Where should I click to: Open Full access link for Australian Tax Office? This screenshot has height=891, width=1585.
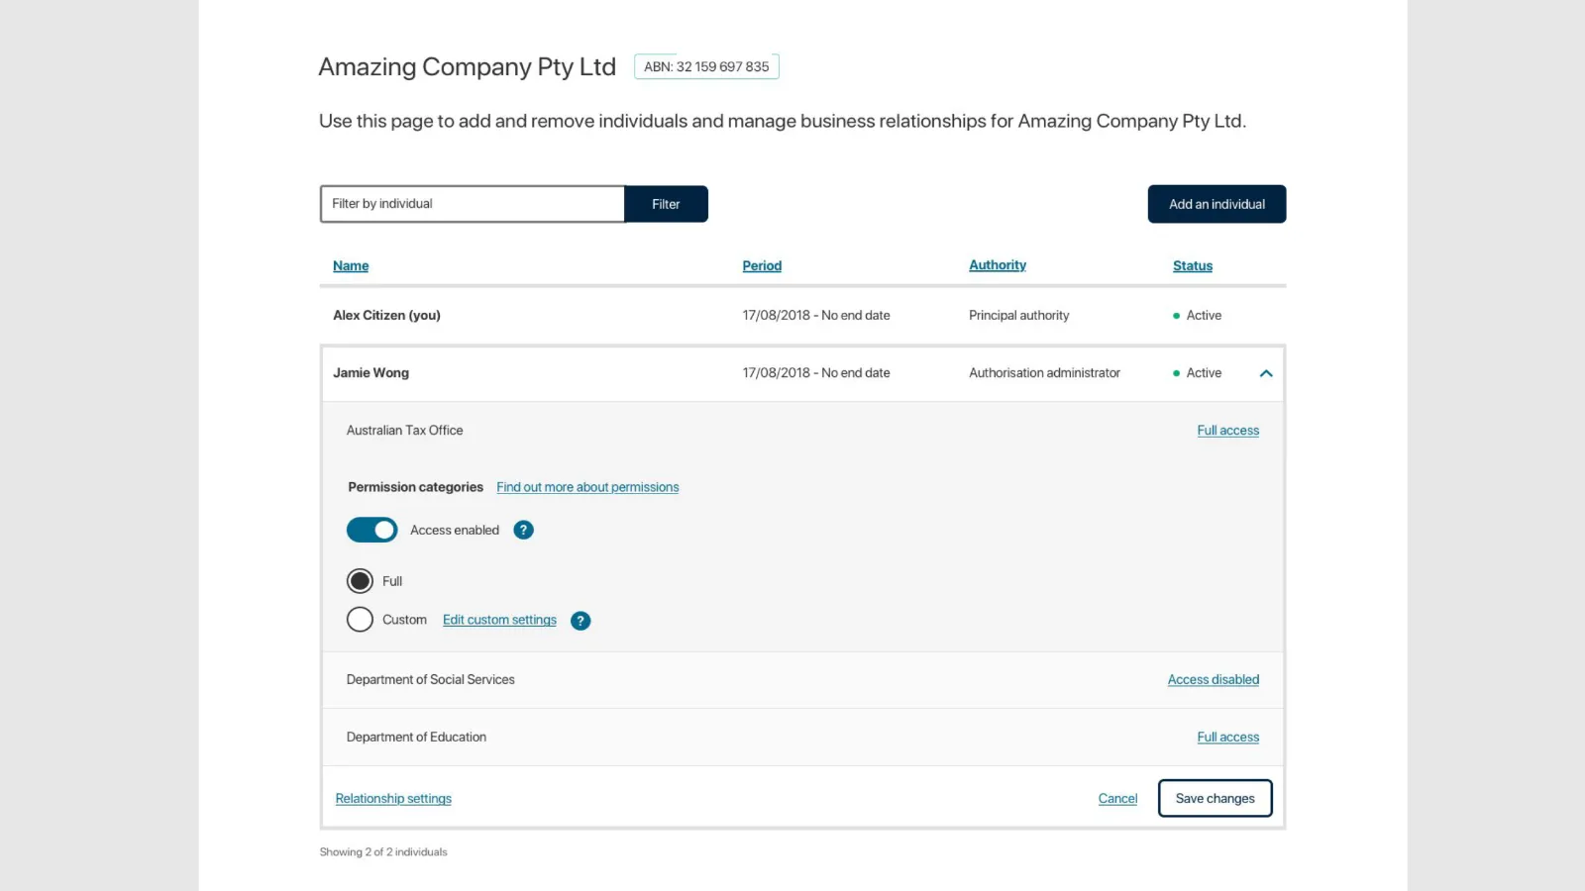coord(1228,431)
